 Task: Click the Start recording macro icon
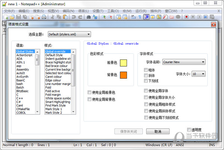pos(186,17)
